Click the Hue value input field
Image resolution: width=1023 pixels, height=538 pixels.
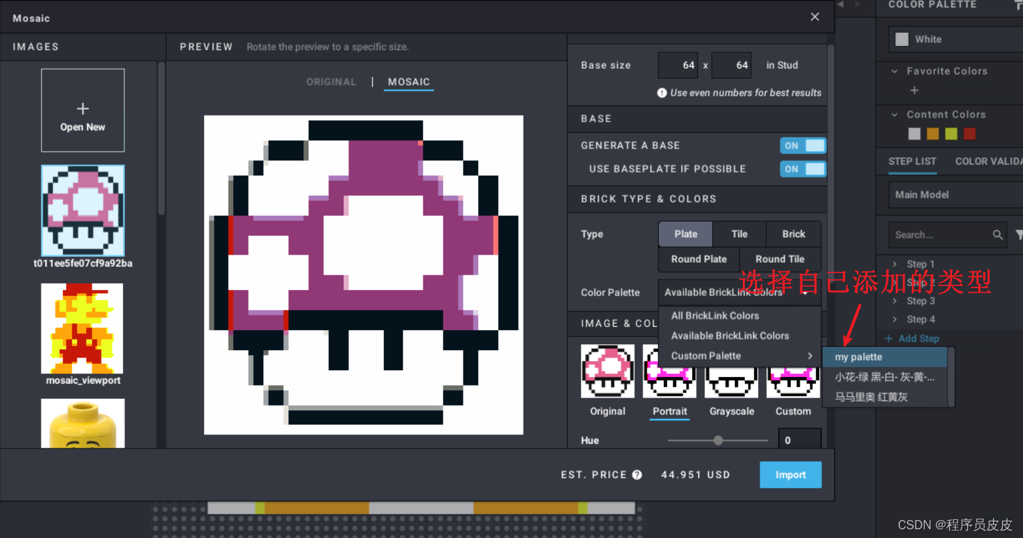[800, 439]
